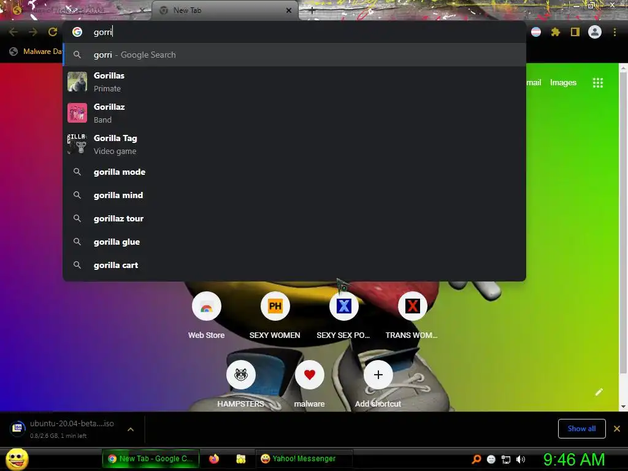Viewport: 628px width, 471px height.
Task: Click the scrollbar up arrow
Action: pos(623,68)
